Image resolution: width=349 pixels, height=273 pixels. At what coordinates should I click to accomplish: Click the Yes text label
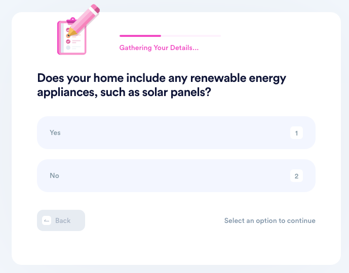[x=55, y=132]
